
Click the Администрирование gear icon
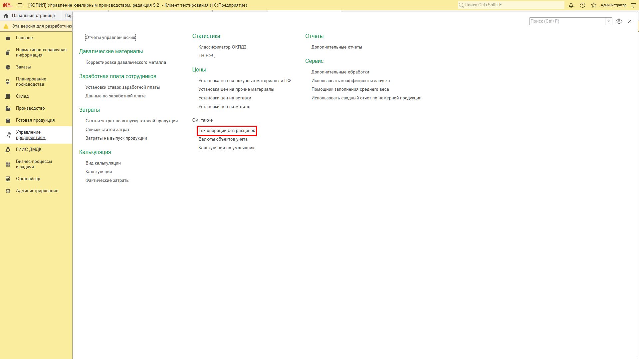tap(8, 191)
